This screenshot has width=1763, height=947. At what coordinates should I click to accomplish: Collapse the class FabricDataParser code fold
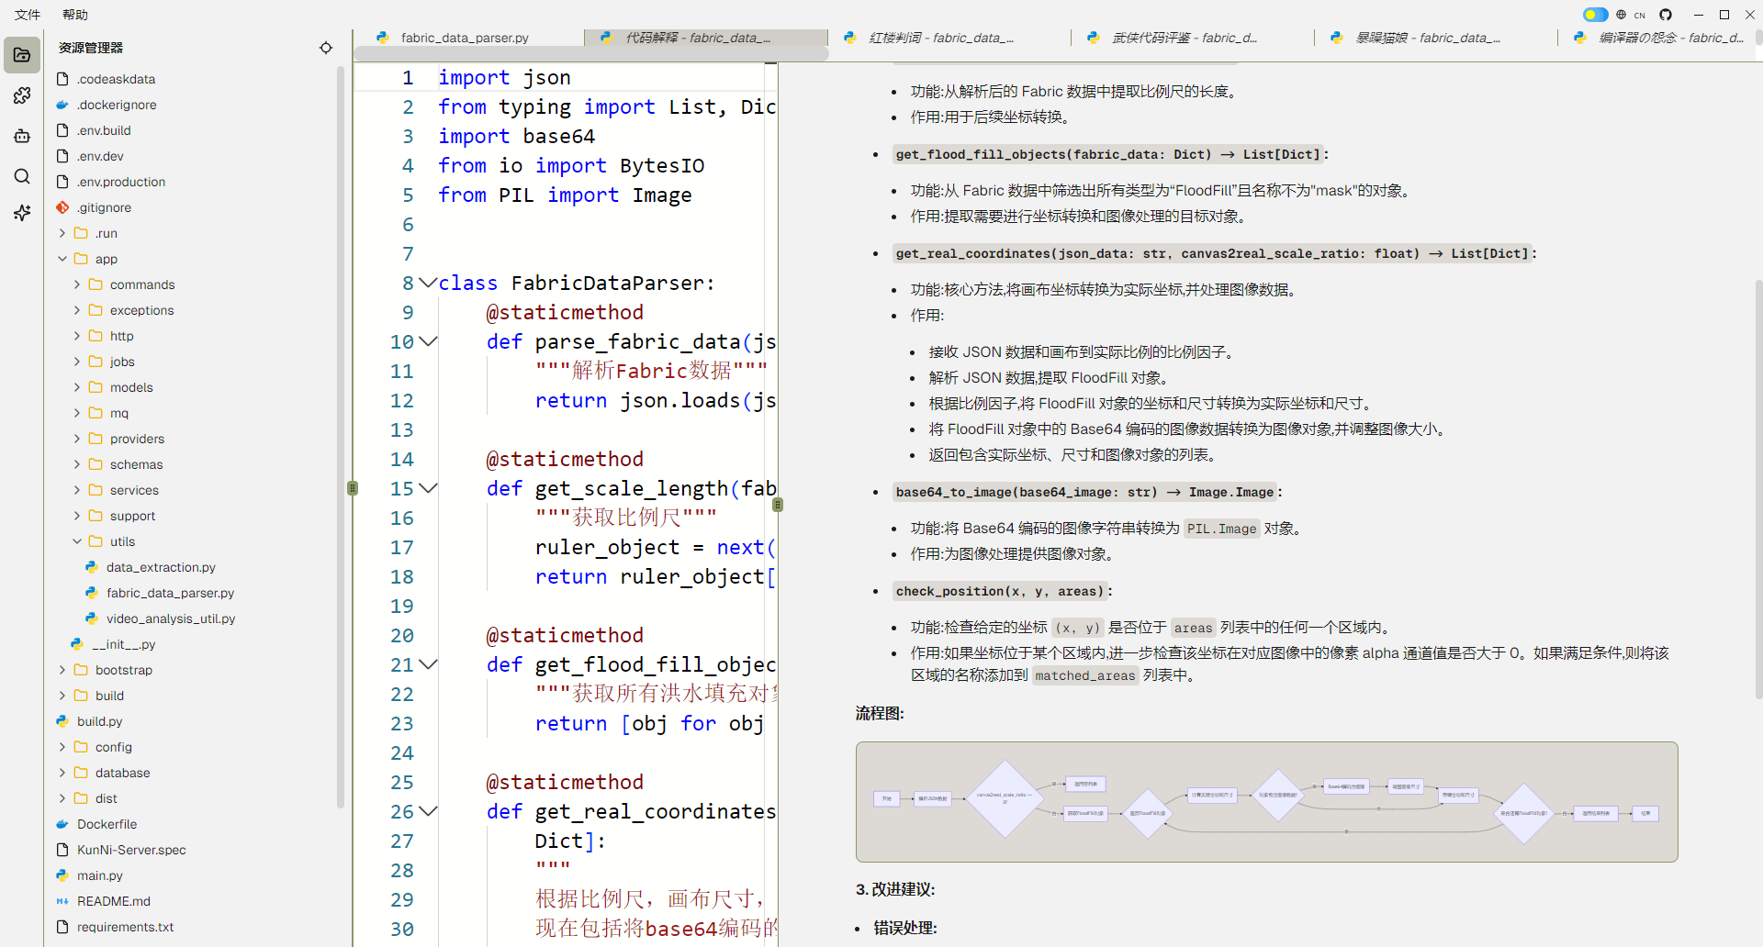pos(428,283)
